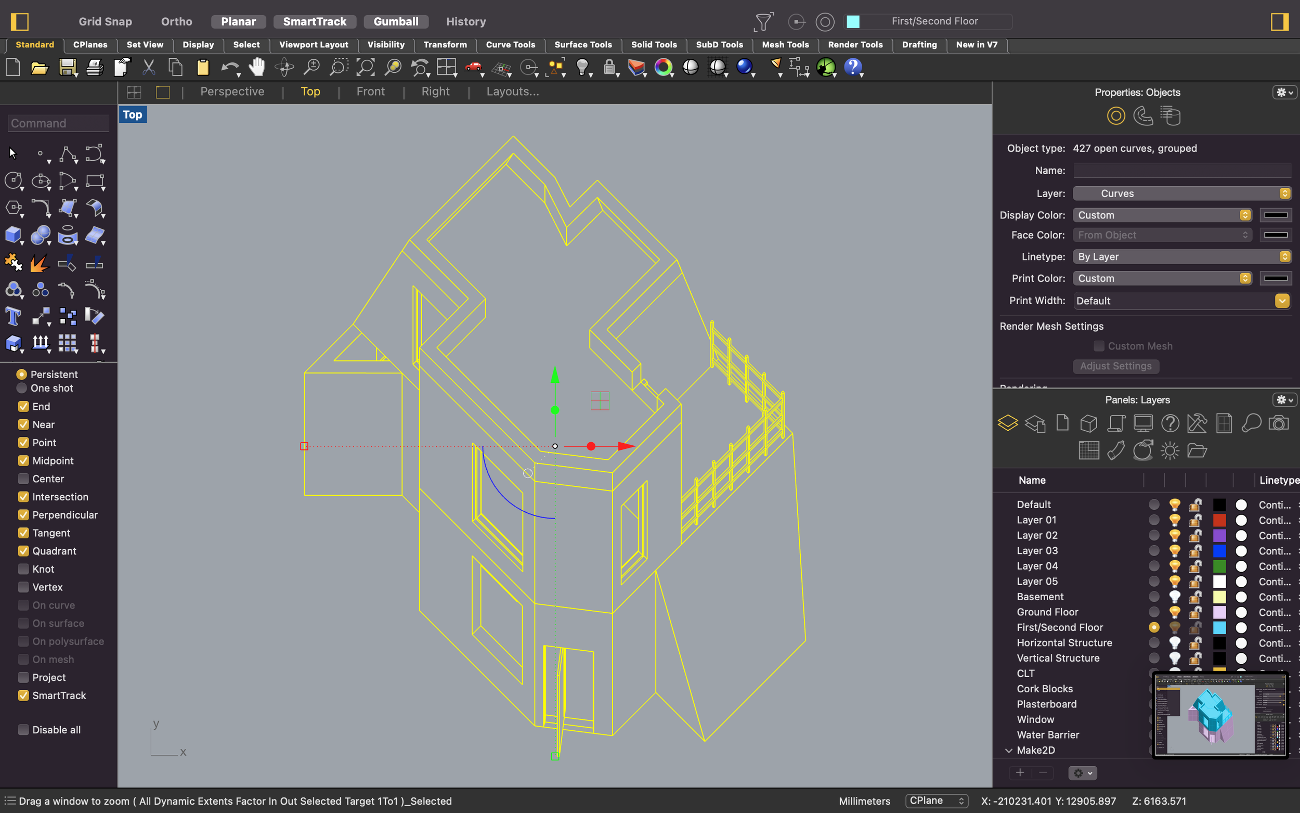The height and width of the screenshot is (813, 1300).
Task: Open a file with the folder icon
Action: tap(39, 68)
